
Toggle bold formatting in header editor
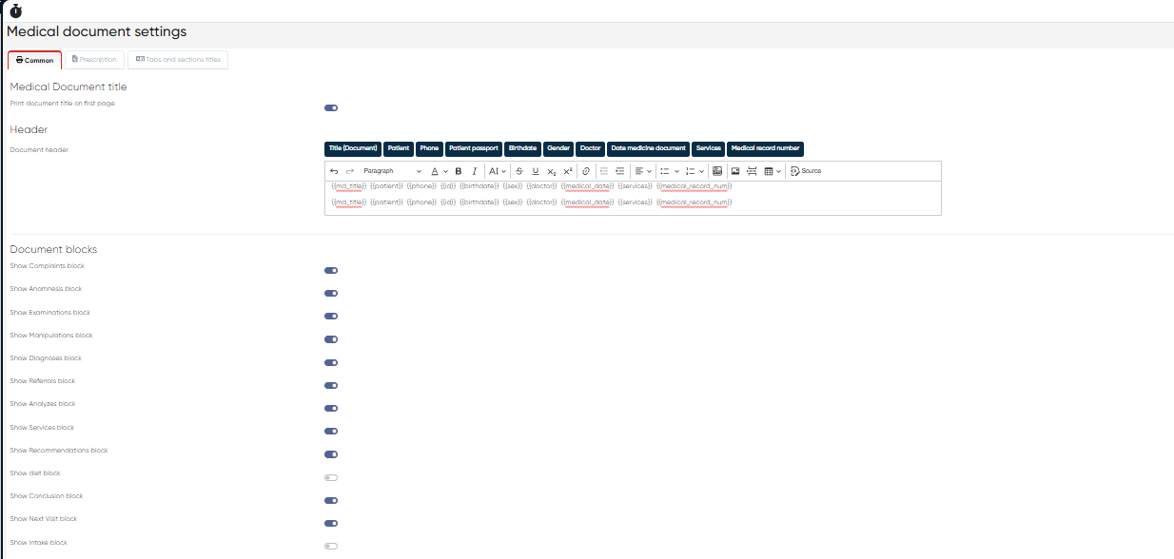tap(459, 171)
